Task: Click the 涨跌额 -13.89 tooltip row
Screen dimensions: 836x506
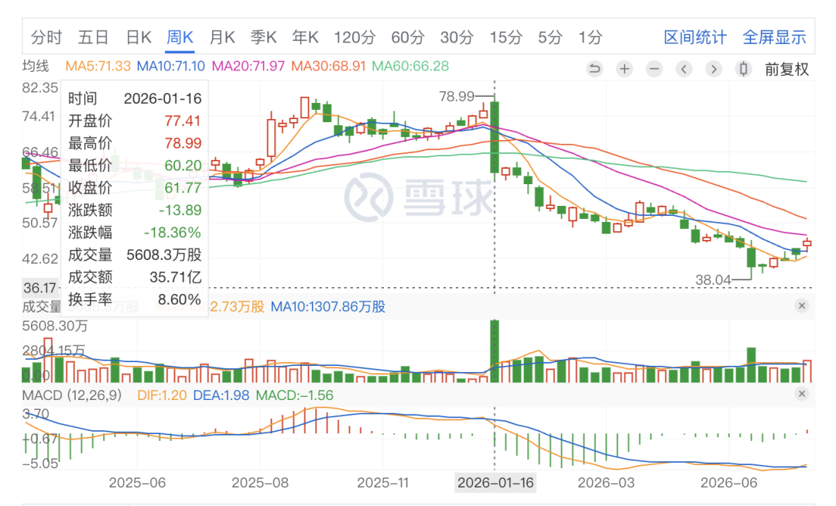Action: [135, 210]
